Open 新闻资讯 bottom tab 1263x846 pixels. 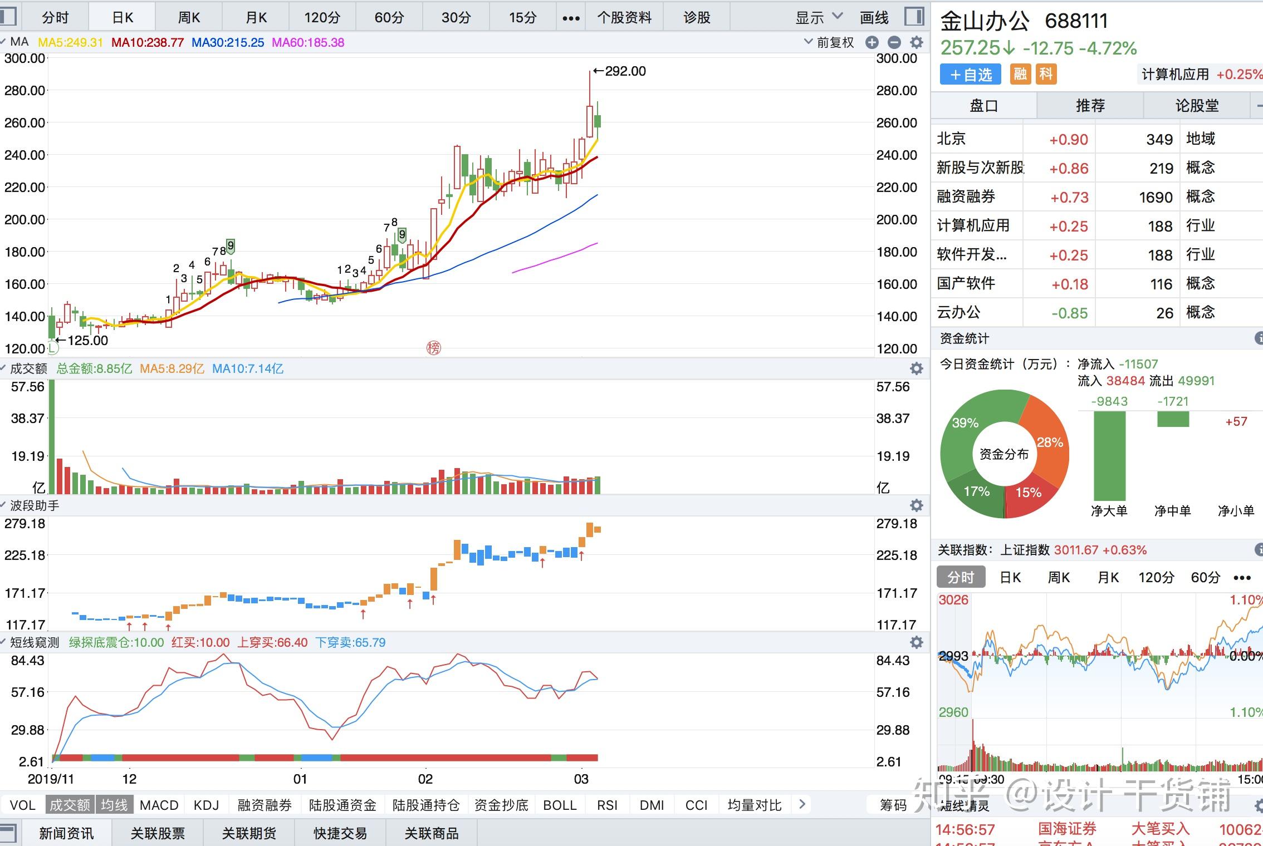(66, 833)
